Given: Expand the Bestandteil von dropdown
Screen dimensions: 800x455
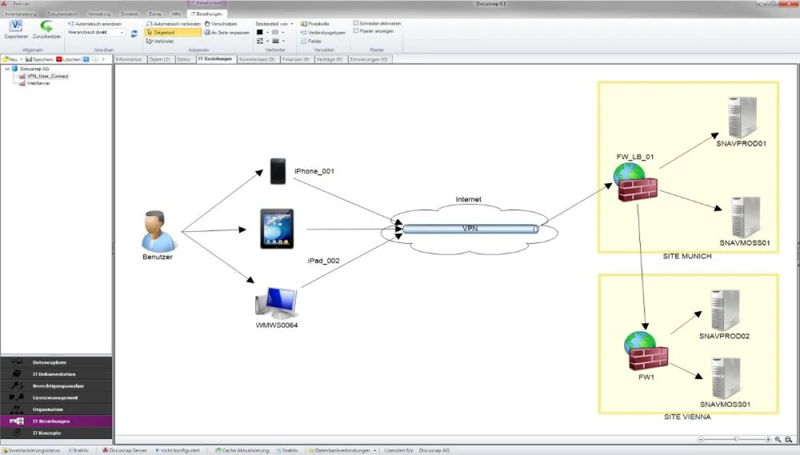Looking at the screenshot, I should click(291, 23).
